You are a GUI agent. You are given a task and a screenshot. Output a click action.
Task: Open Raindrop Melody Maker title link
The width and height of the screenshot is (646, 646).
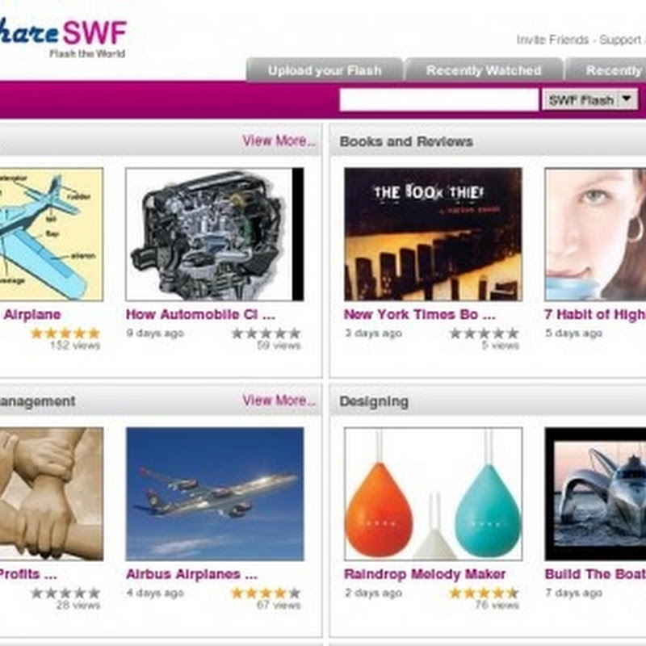click(x=425, y=574)
